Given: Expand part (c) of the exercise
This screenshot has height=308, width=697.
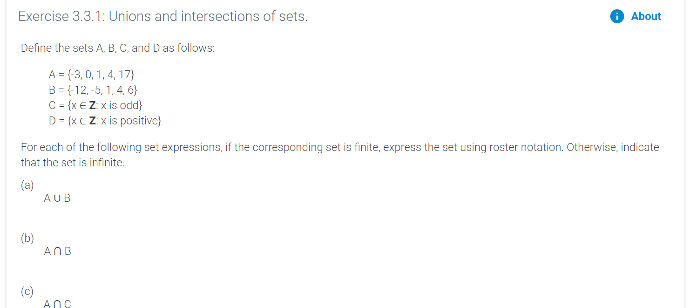Looking at the screenshot, I should (27, 291).
